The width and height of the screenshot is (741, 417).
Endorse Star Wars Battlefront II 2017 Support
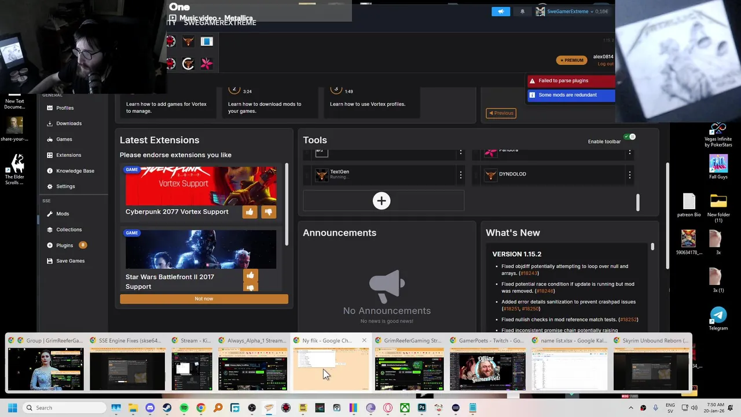250,276
